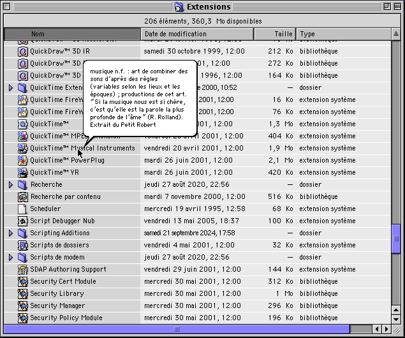
Task: Expand the Scripts de modem folder triangle
Action: [11, 258]
